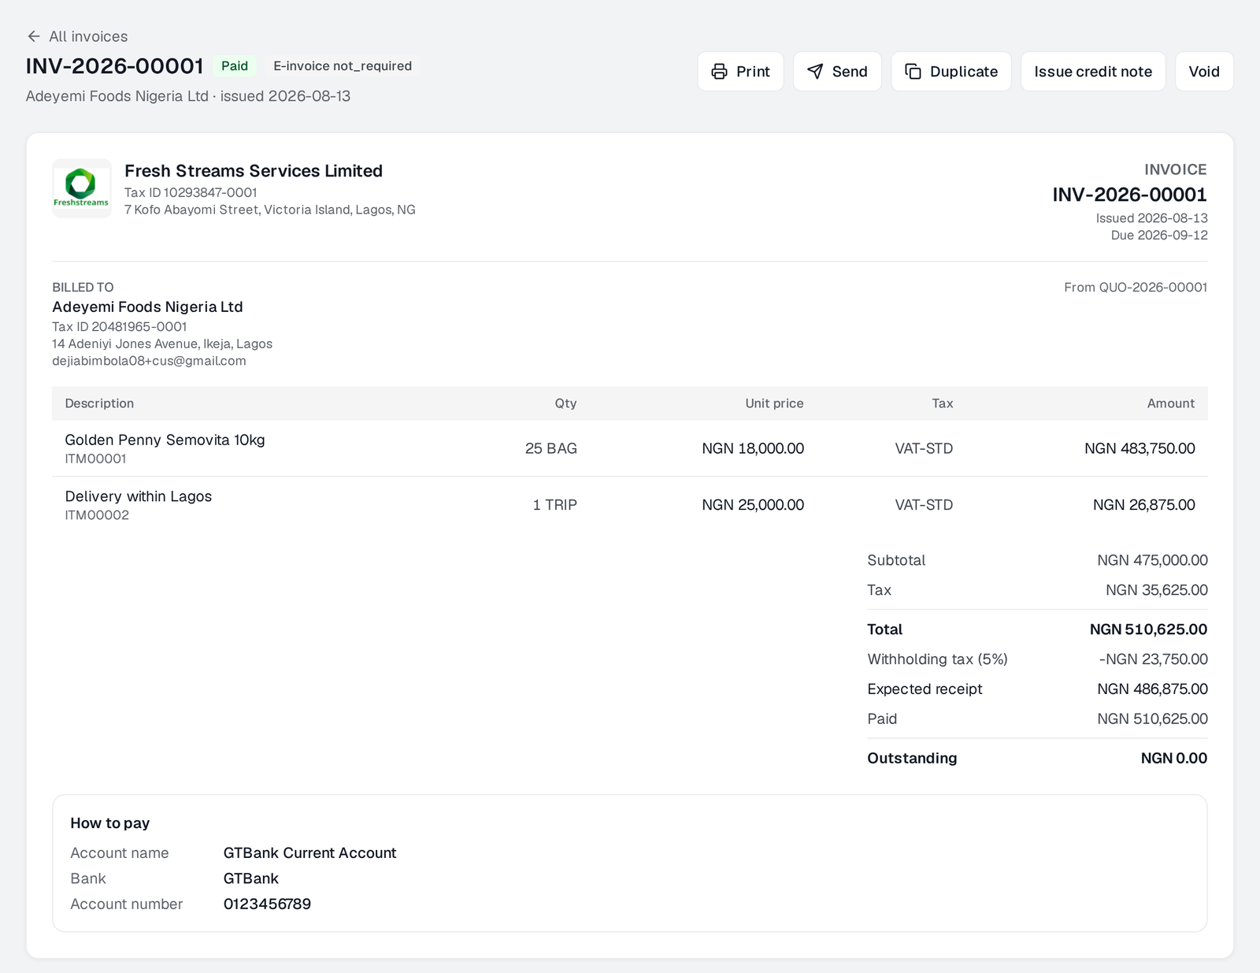This screenshot has height=973, width=1260.
Task: Click the Duplicate button label
Action: pos(964,72)
